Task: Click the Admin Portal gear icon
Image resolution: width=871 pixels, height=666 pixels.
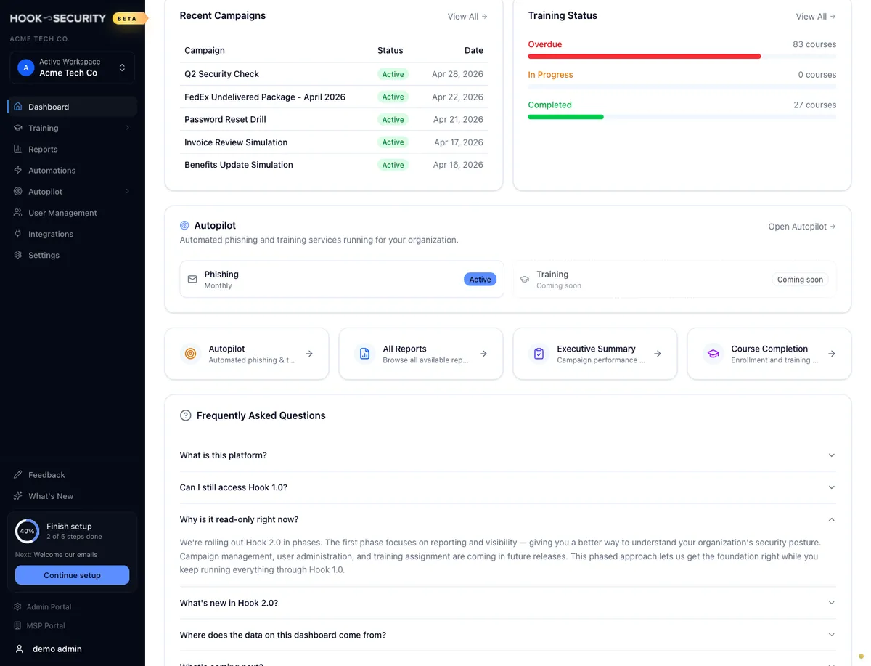Action: (x=18, y=606)
